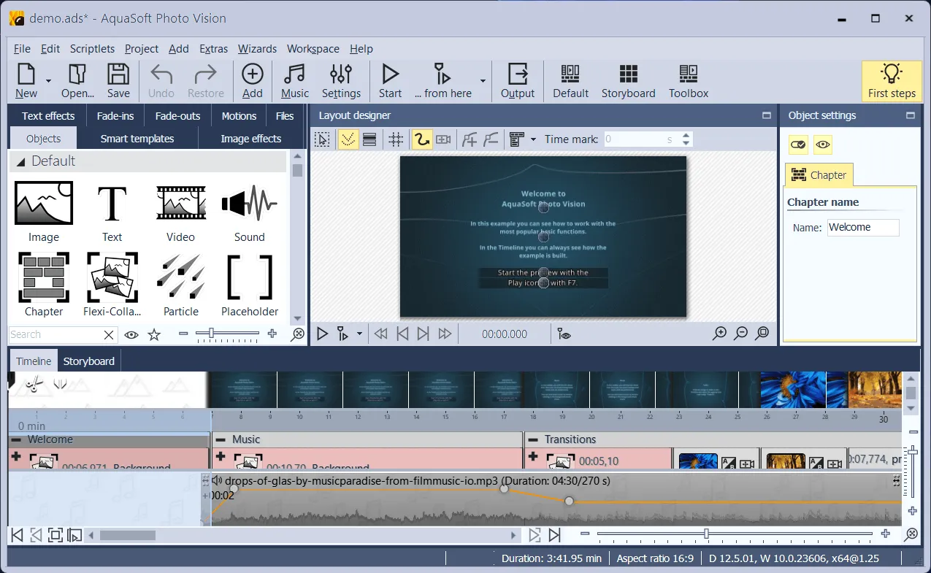Expand the '... from here' playback dropdown

(483, 80)
